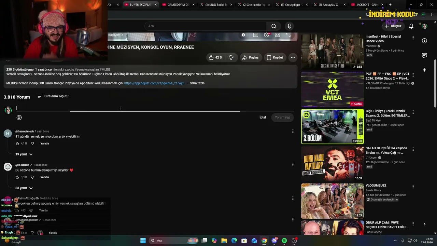
Task: Close the BU YEMEK ZIPLATIR tab
Action: [156, 5]
